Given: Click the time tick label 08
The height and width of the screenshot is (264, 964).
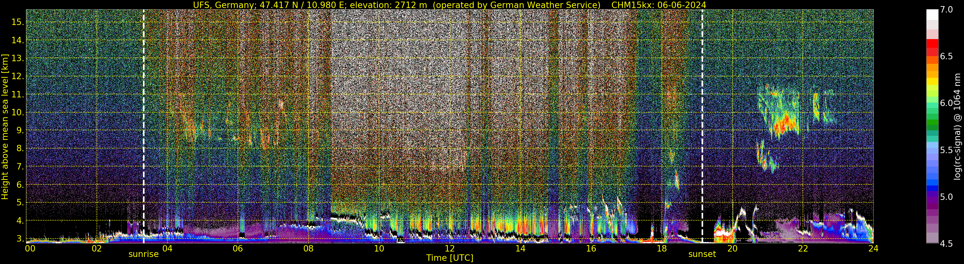Looking at the screenshot, I should click(x=308, y=249).
